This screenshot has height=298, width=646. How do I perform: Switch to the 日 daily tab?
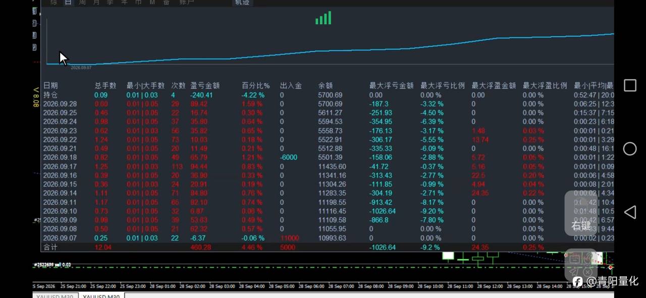[68, 3]
